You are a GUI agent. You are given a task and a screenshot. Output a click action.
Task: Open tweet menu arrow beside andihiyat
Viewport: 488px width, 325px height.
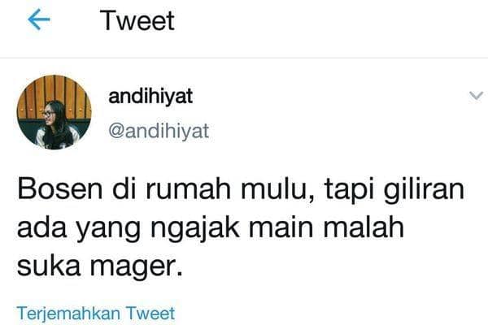[x=476, y=96]
